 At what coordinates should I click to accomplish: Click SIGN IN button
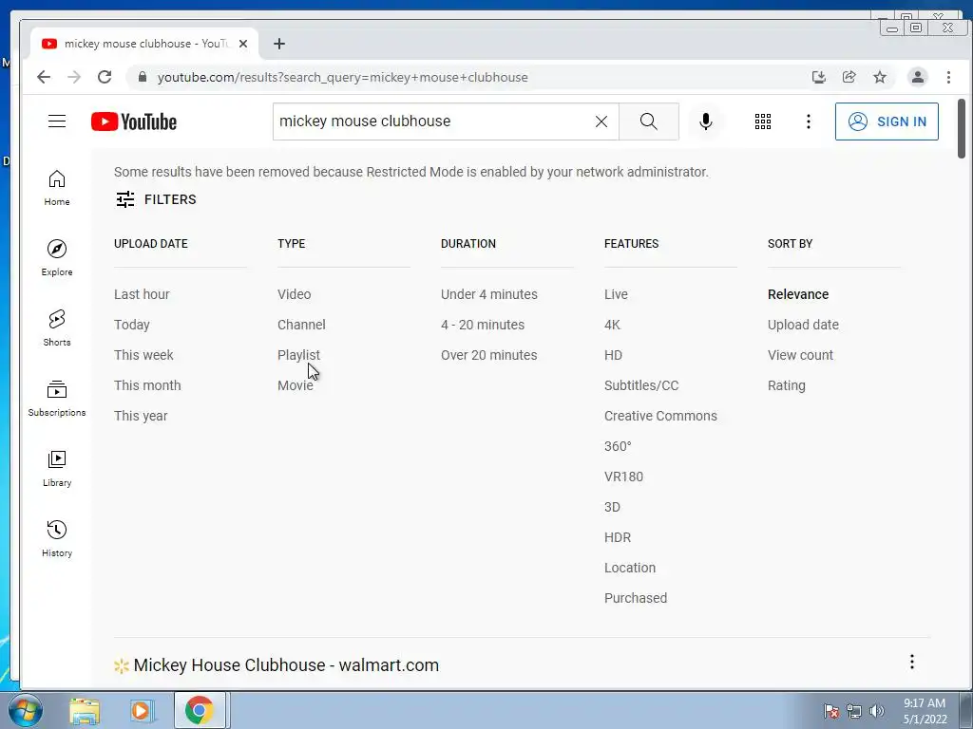coord(887,121)
